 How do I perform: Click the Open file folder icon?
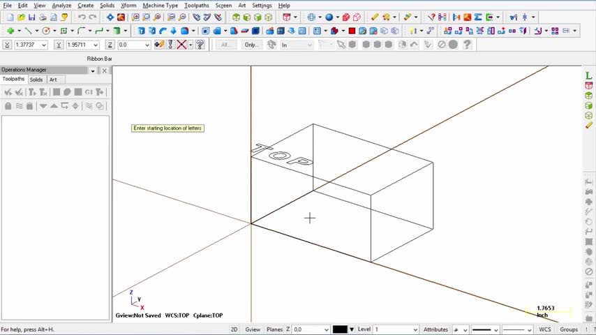tap(21, 17)
